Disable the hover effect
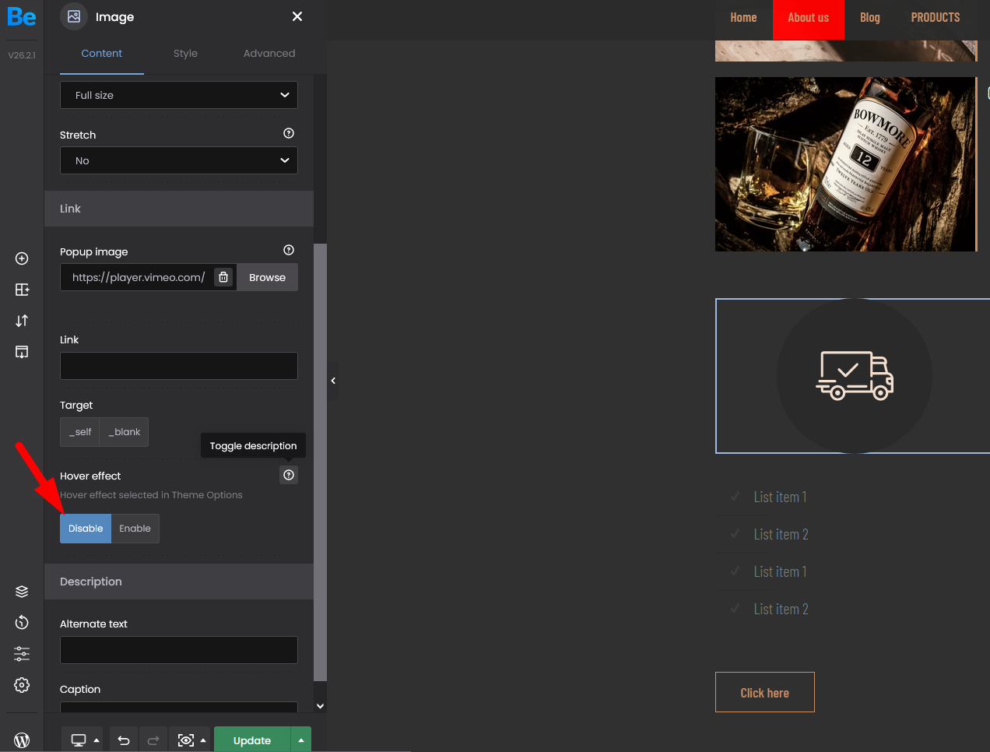This screenshot has height=752, width=990. pos(86,529)
